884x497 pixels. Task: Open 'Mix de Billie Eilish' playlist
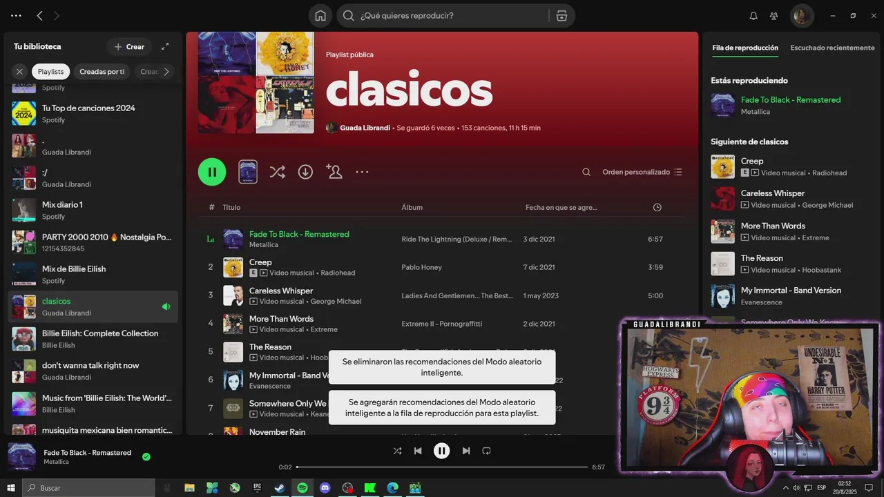click(93, 274)
